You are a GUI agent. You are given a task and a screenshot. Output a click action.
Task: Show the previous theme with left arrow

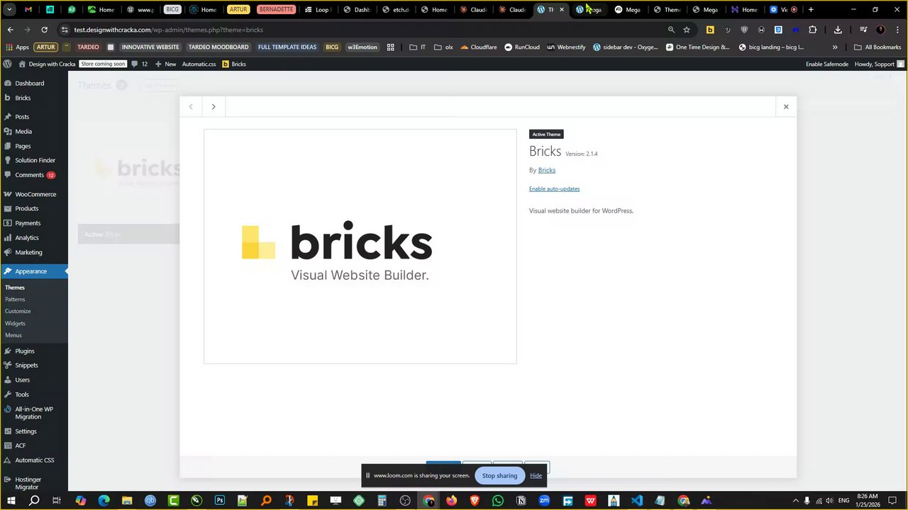pos(191,107)
